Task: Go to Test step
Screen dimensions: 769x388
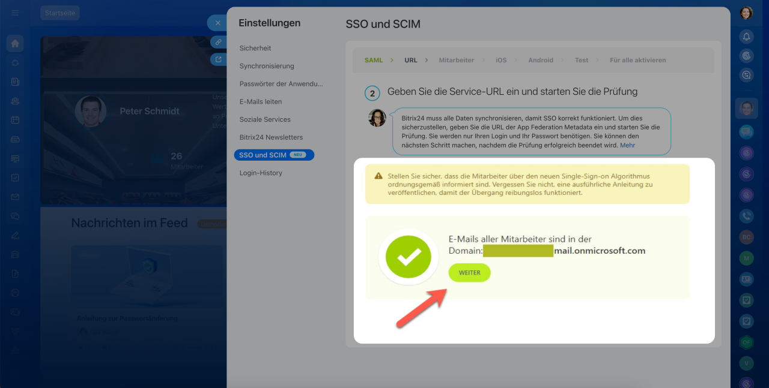Action: [582, 60]
